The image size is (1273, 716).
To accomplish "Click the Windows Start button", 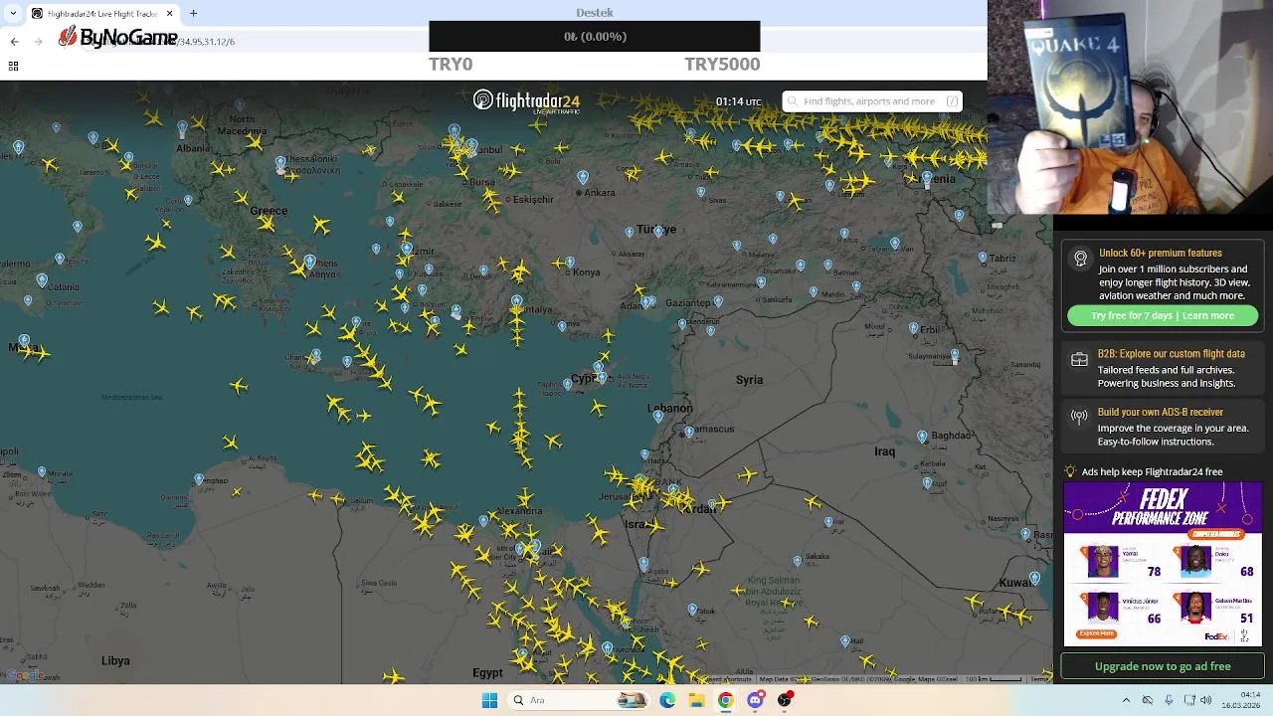I will 489,700.
